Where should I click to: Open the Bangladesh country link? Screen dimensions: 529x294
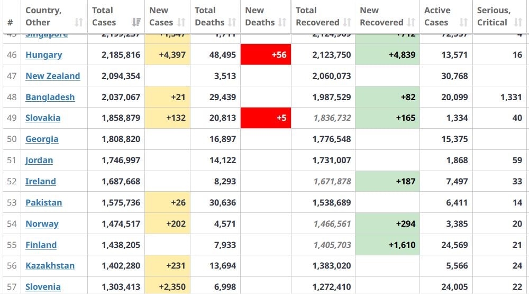50,97
